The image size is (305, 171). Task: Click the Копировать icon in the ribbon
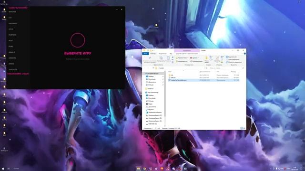(161, 58)
